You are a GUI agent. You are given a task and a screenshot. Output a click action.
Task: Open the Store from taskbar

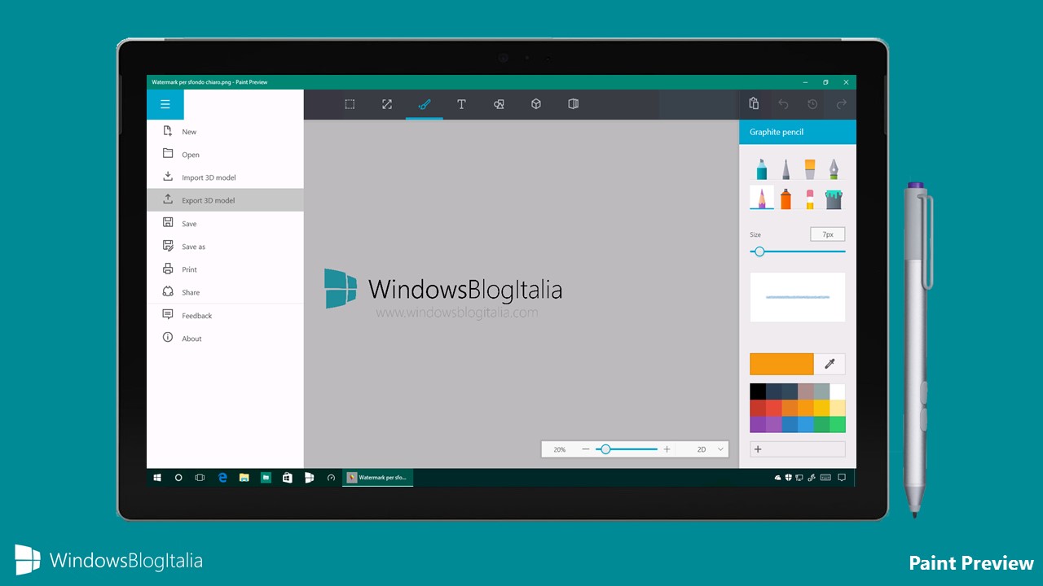[x=288, y=478]
